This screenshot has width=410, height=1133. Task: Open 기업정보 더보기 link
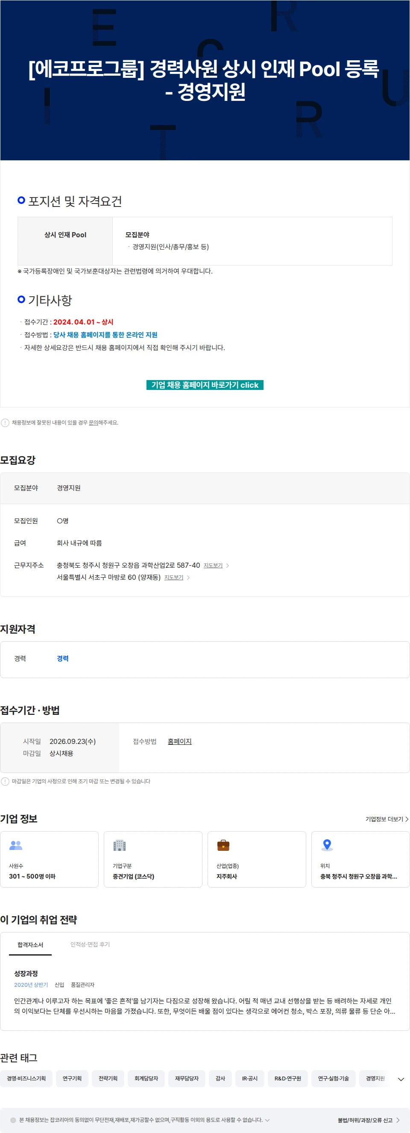(387, 819)
